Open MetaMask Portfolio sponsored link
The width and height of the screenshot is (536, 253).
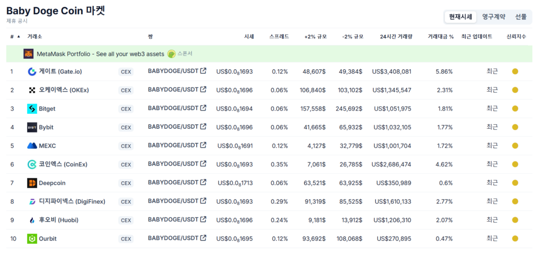pos(101,53)
